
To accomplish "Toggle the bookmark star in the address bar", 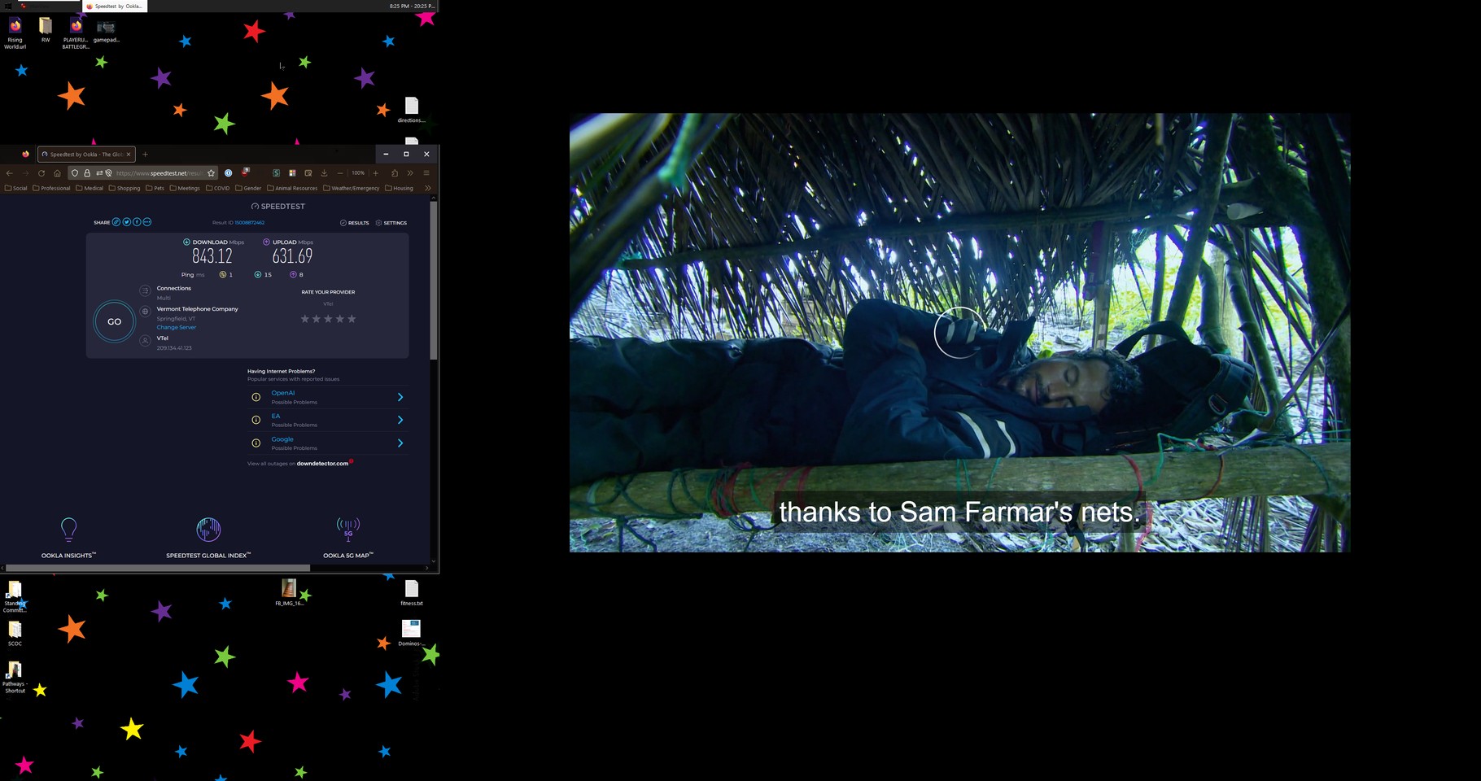I will (211, 172).
